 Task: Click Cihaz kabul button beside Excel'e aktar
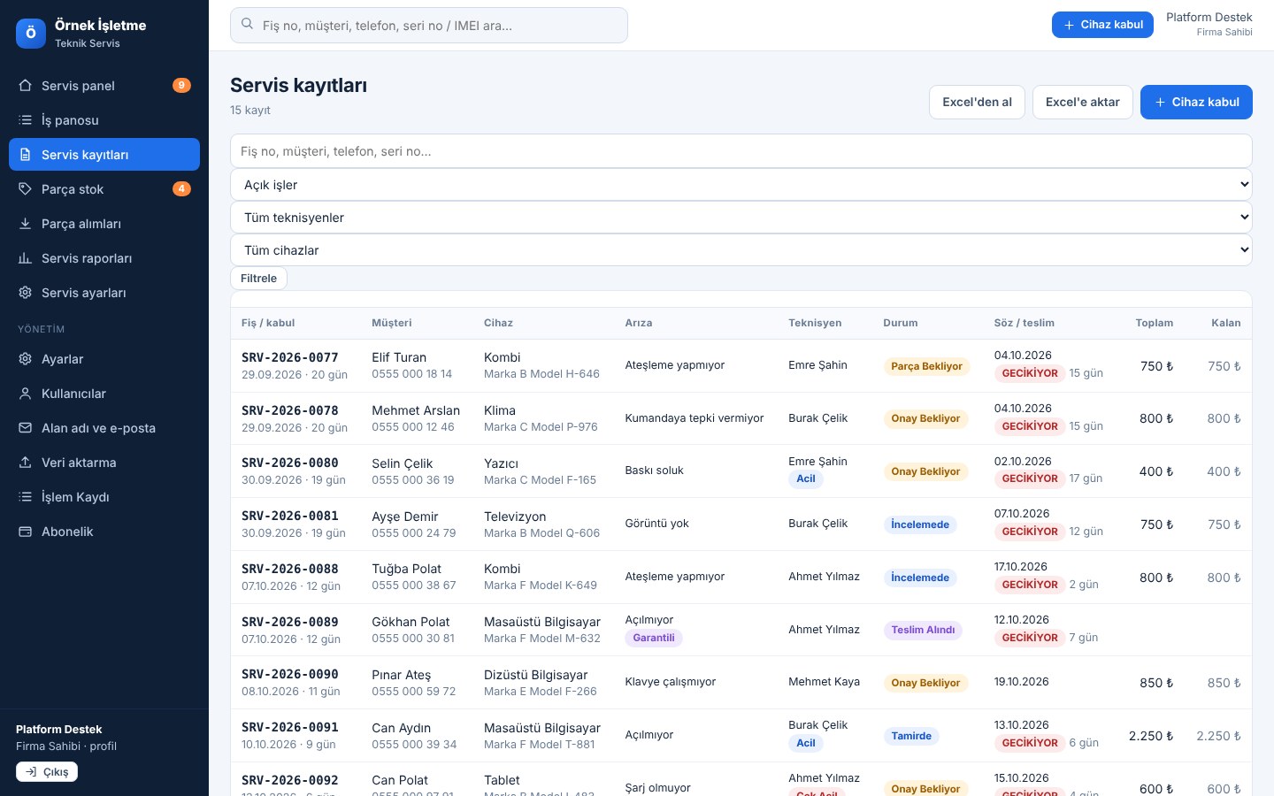tap(1196, 102)
